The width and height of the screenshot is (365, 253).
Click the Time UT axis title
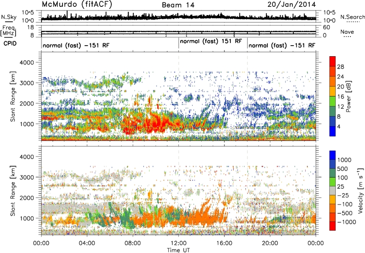pyautogui.click(x=178, y=250)
